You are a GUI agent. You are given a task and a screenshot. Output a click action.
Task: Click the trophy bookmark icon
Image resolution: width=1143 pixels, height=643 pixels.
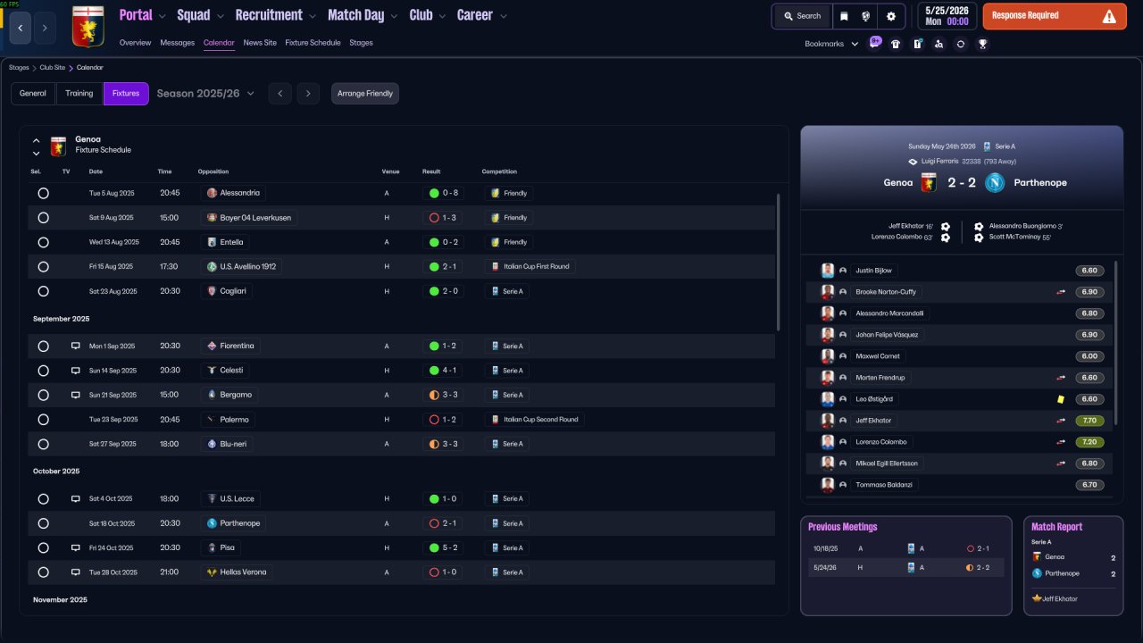(982, 44)
